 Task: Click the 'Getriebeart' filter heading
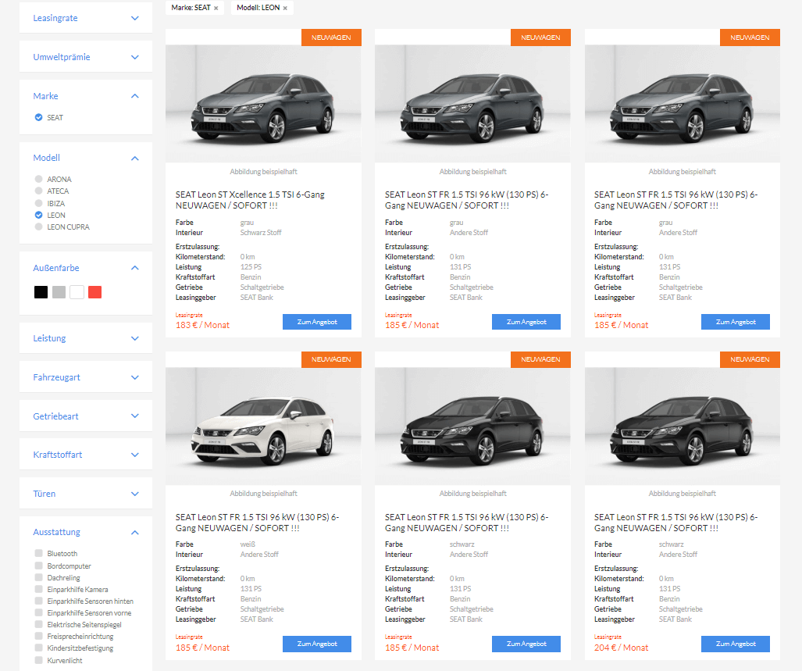55,416
